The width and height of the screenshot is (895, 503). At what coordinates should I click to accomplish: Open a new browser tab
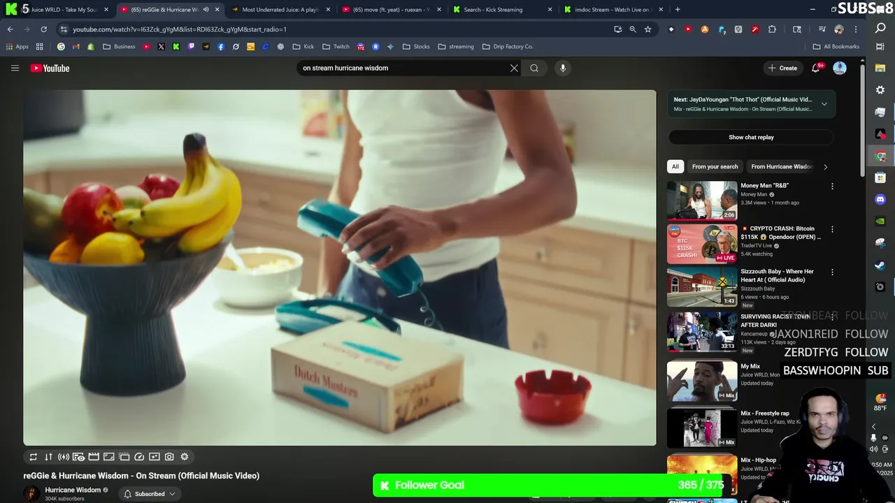[678, 10]
